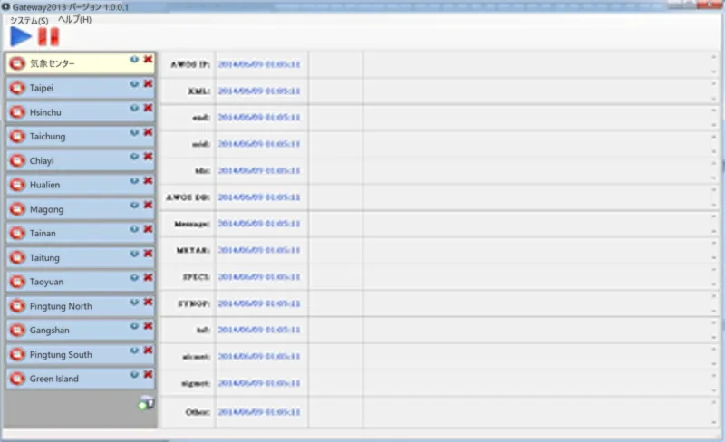This screenshot has width=725, height=442.
Task: Click the blue round icon beside Green Island
Action: [x=134, y=374]
